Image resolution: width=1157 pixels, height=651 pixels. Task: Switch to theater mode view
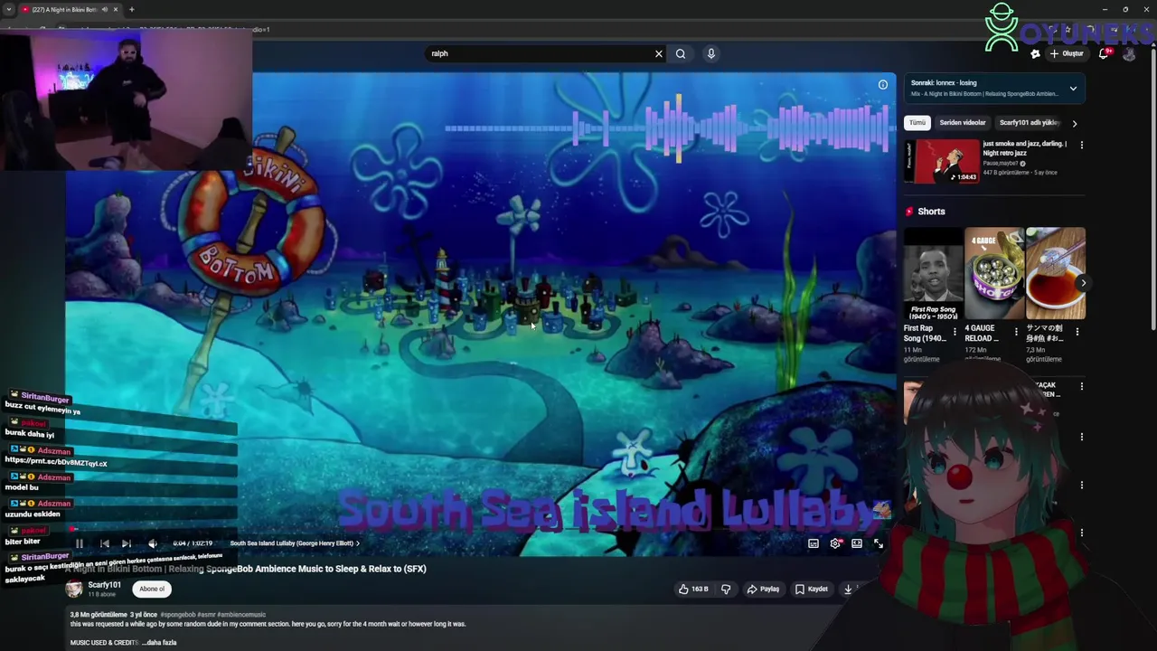click(x=857, y=543)
